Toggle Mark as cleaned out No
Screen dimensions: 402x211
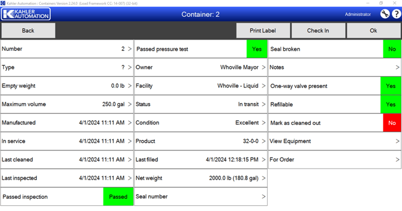point(392,123)
